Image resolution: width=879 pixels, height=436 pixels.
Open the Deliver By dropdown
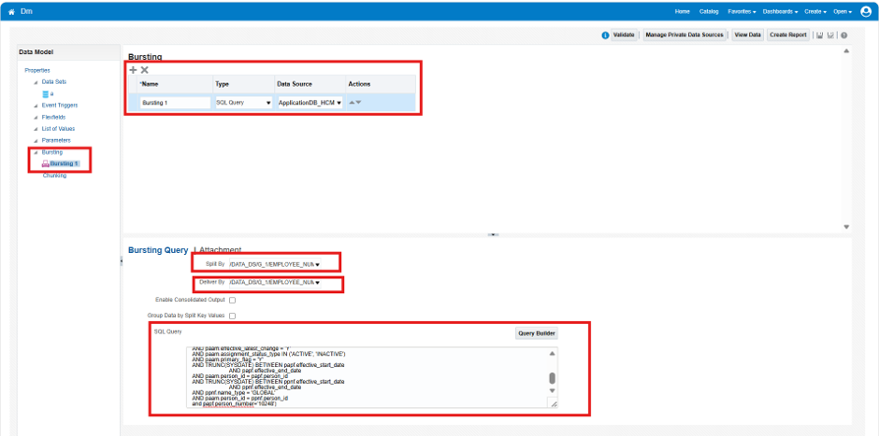coord(274,283)
